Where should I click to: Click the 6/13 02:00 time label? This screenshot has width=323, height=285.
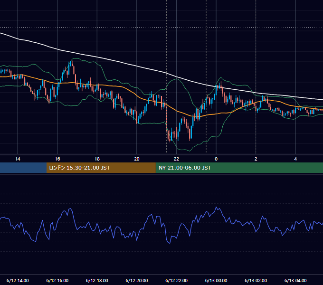(256, 280)
